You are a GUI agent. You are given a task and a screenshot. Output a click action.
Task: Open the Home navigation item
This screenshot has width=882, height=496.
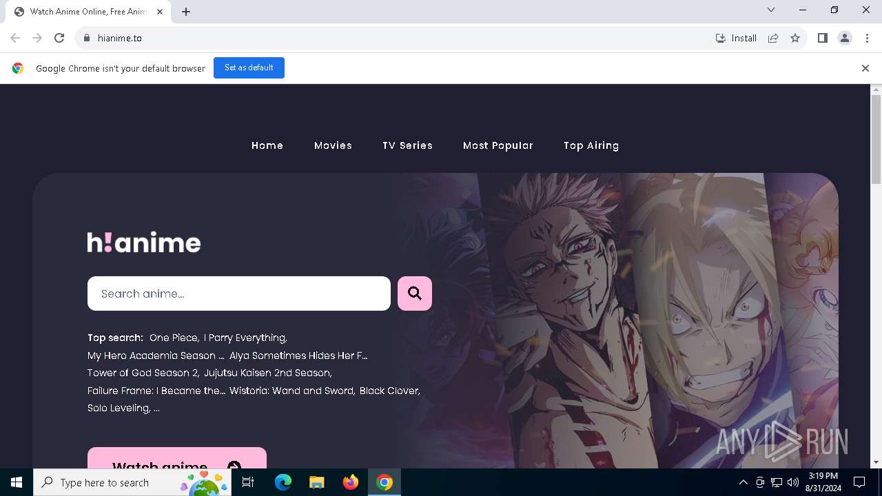pos(267,145)
